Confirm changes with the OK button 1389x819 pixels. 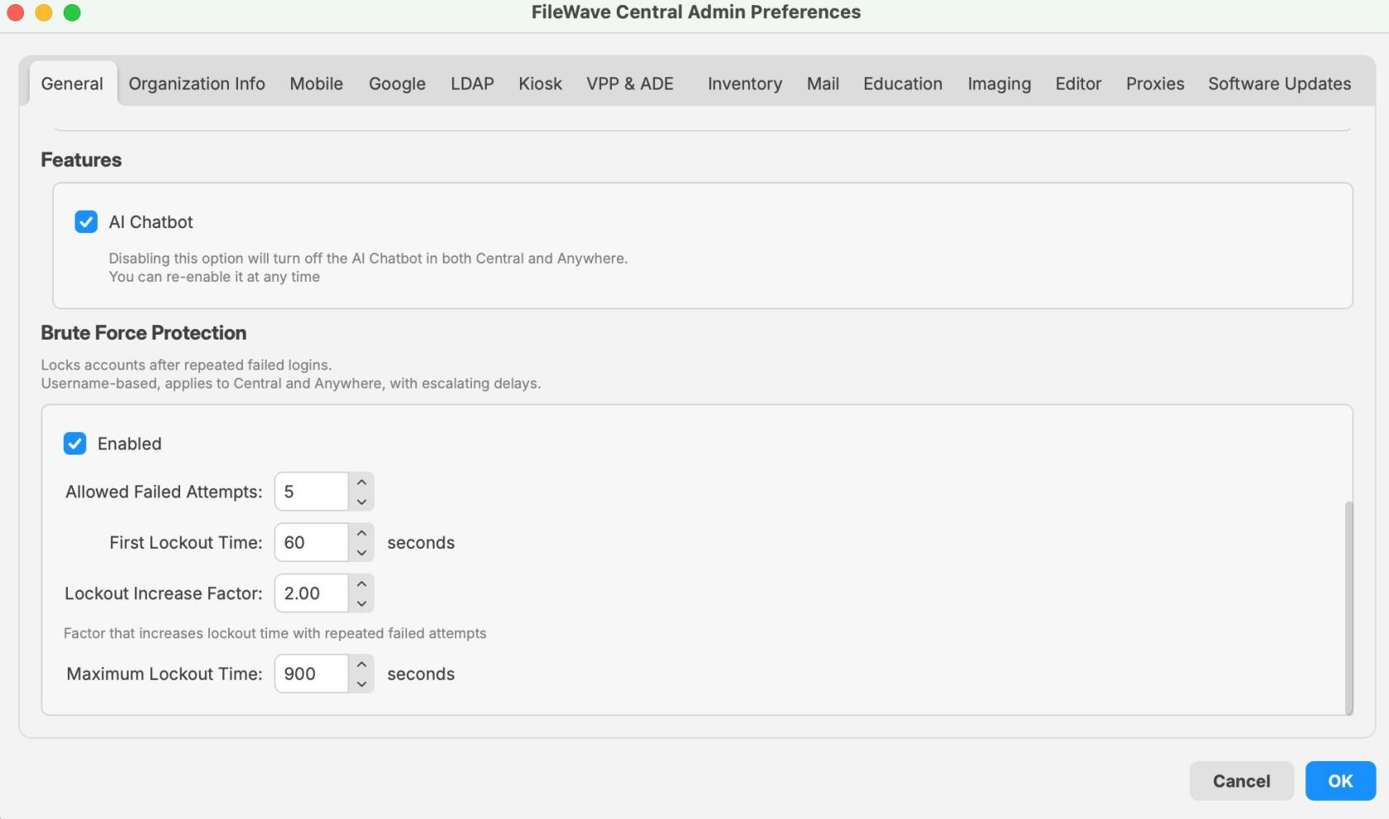[1339, 781]
